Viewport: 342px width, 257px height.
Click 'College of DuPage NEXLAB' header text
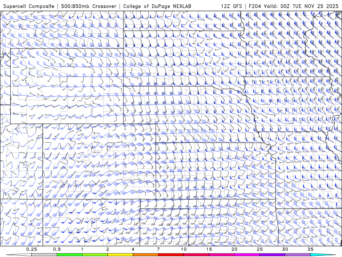(x=157, y=6)
